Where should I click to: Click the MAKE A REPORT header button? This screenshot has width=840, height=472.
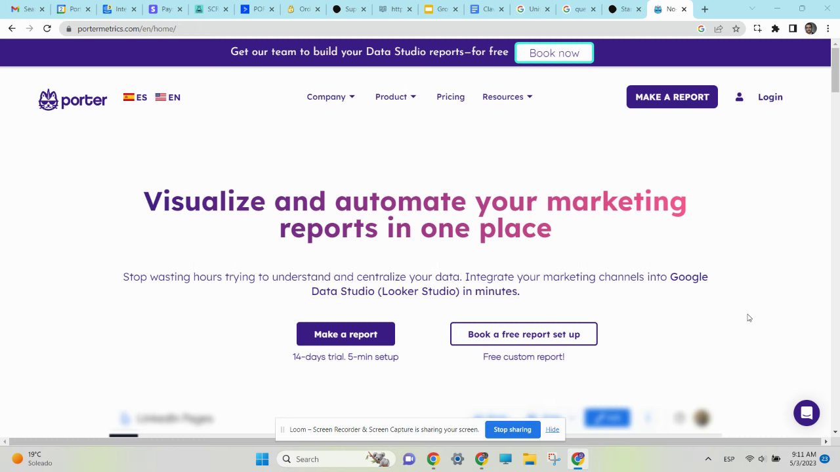pos(672,97)
